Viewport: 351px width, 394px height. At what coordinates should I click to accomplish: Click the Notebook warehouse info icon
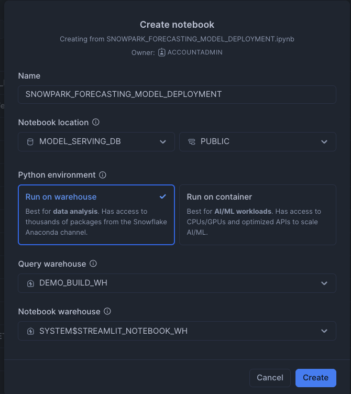pos(107,311)
